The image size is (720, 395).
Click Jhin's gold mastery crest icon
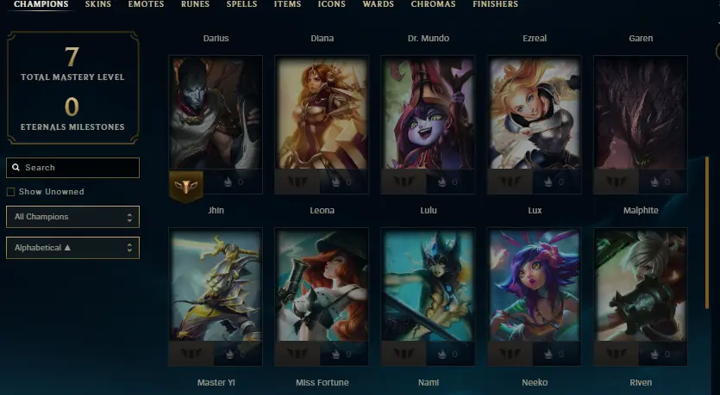tap(186, 186)
